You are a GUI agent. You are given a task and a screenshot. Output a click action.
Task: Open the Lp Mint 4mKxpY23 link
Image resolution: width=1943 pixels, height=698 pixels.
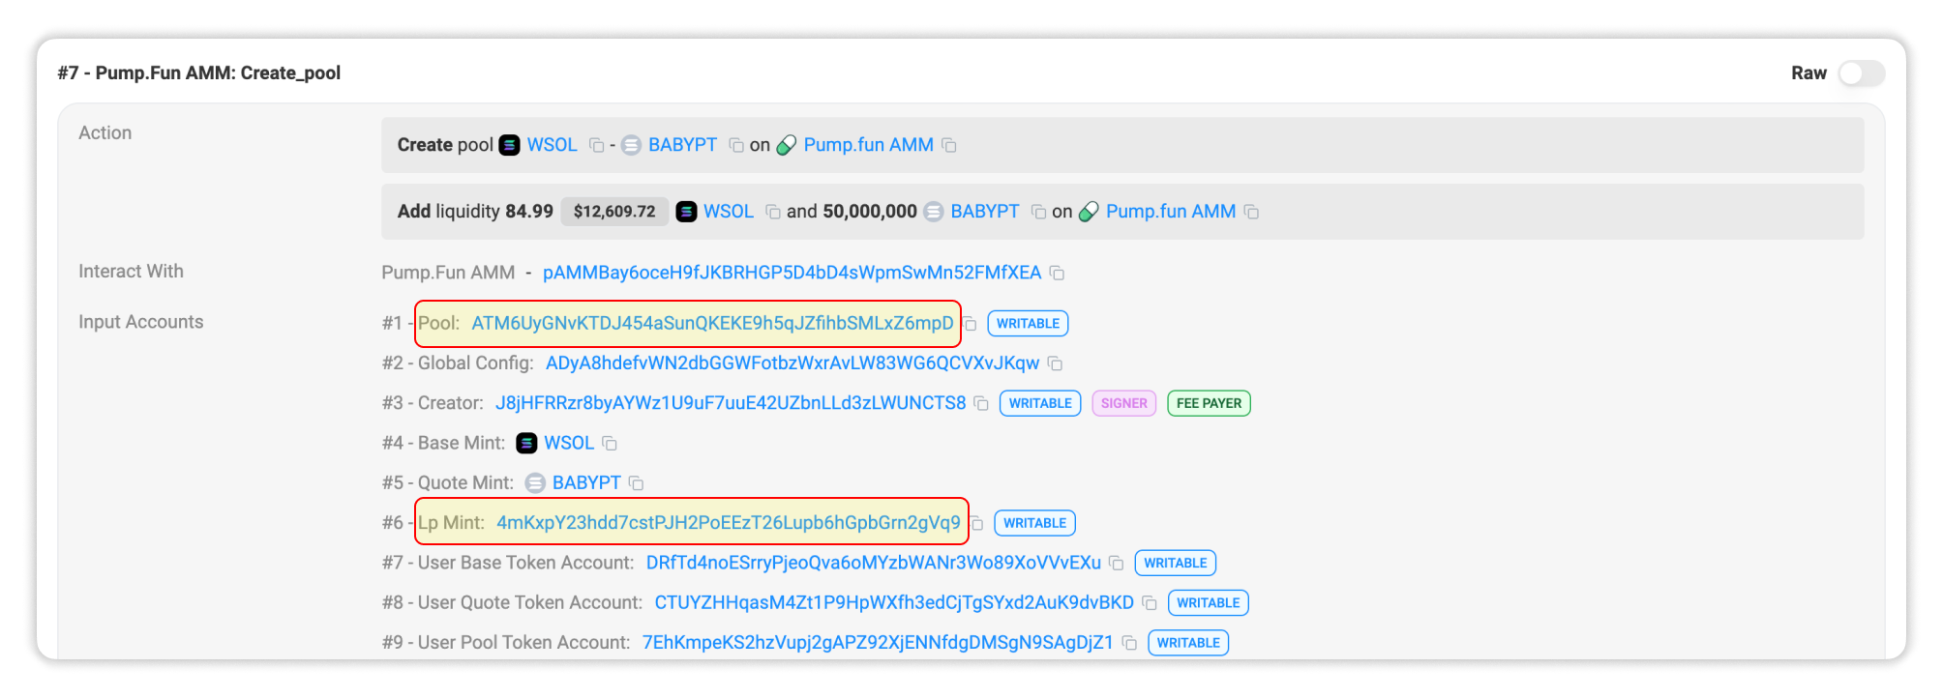728,523
